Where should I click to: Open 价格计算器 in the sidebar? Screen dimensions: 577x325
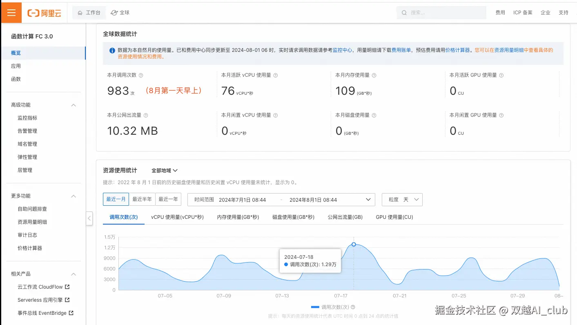[x=30, y=248]
